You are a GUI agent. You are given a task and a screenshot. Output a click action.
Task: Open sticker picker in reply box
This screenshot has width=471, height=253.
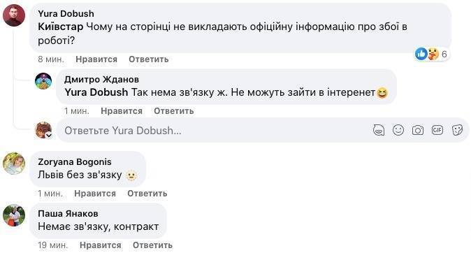click(457, 130)
